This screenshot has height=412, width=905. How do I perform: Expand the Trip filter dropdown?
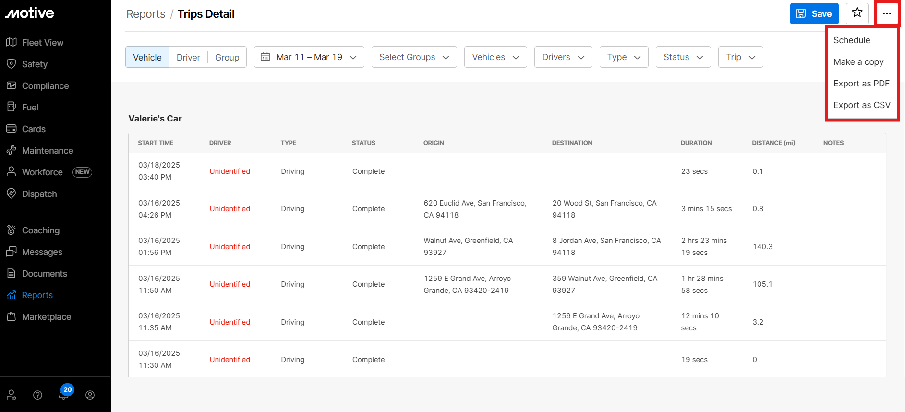741,57
